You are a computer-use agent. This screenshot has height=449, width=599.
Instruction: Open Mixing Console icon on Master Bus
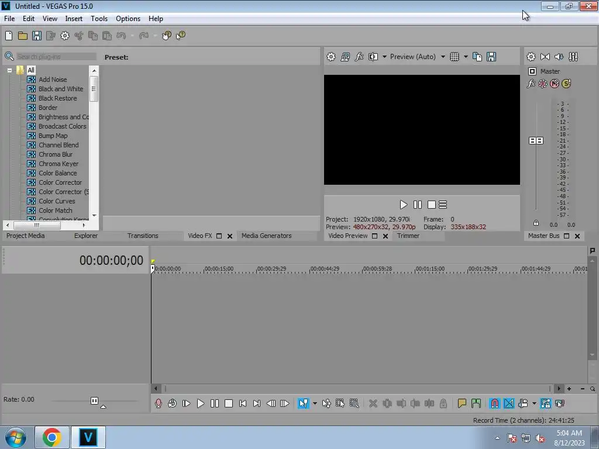[573, 57]
